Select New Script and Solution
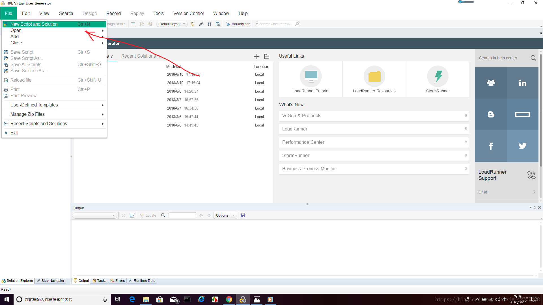543x305 pixels. point(54,24)
